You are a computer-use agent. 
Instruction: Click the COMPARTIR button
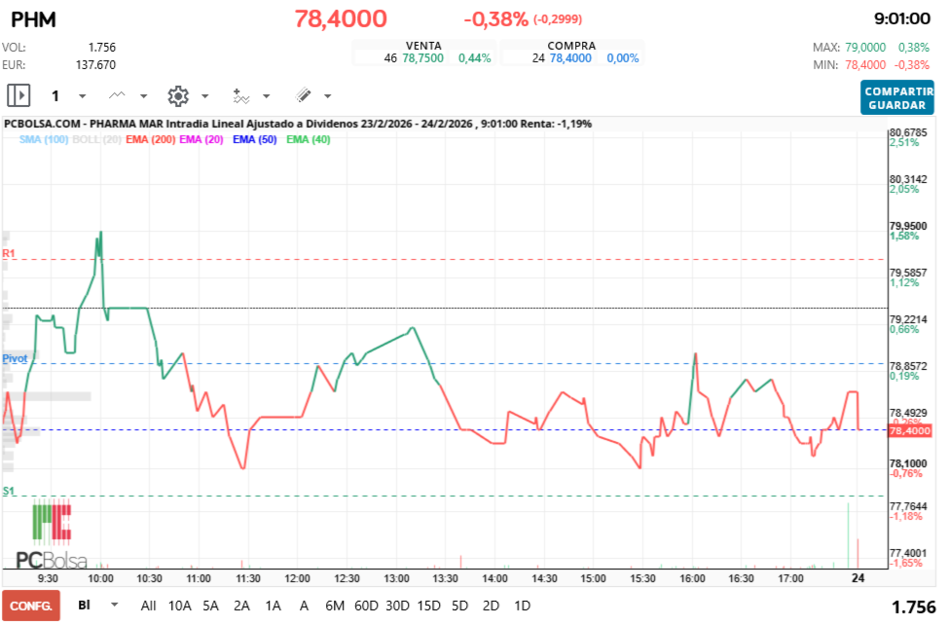[895, 90]
